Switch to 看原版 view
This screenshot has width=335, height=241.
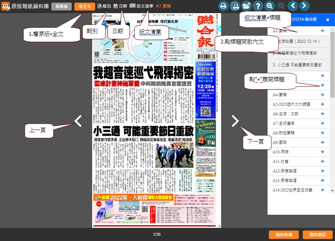[62, 7]
